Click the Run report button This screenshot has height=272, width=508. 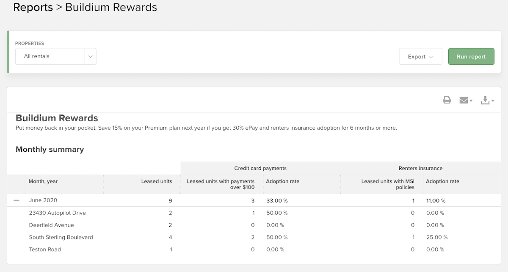pyautogui.click(x=471, y=56)
